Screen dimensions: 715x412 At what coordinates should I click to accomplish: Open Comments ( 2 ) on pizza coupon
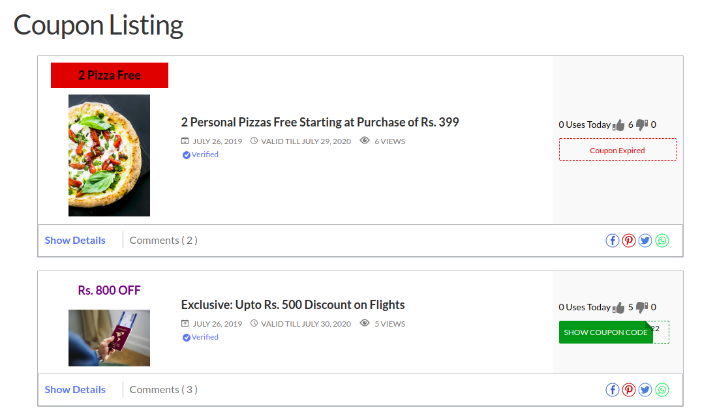point(163,241)
